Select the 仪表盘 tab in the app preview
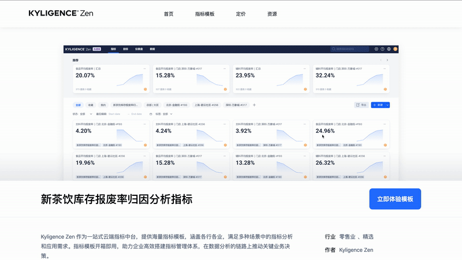Screen dimensions: 462x260 (139, 49)
